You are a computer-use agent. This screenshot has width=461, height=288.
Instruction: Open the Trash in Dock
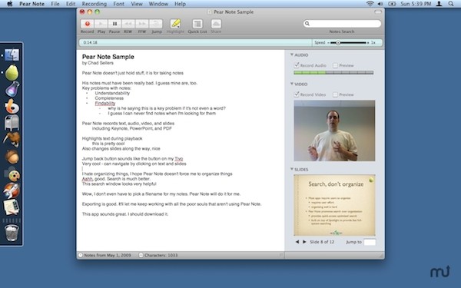click(x=12, y=233)
